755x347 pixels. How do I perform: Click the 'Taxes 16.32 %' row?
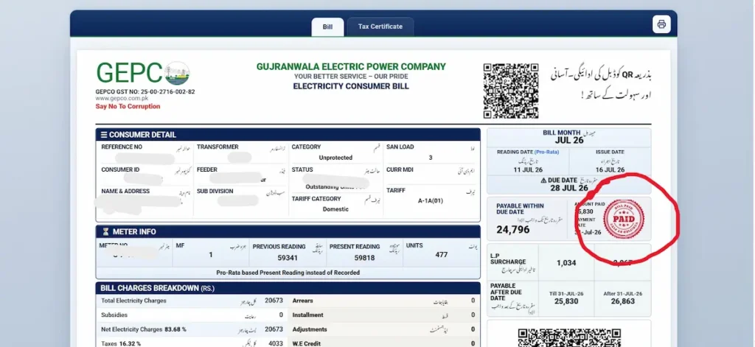tap(192, 343)
